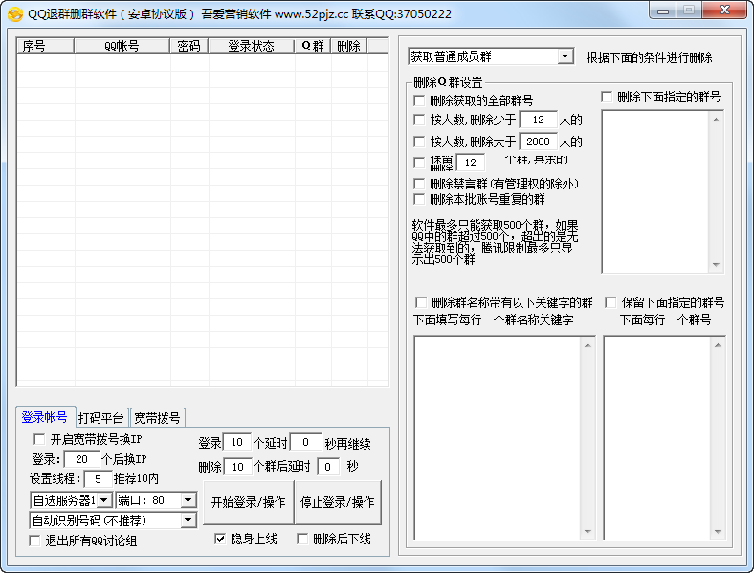Check 保留下面指定的群号 box
The width and height of the screenshot is (754, 573).
pos(610,302)
